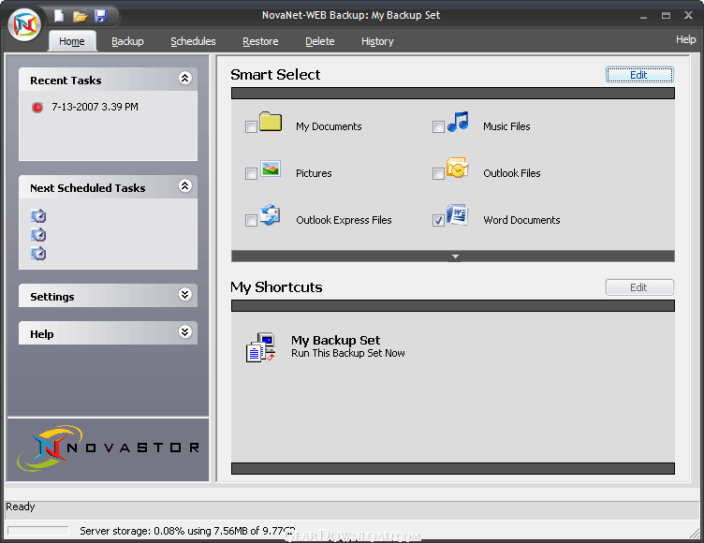
Task: Click the NovaNet application logo button
Action: (x=25, y=24)
